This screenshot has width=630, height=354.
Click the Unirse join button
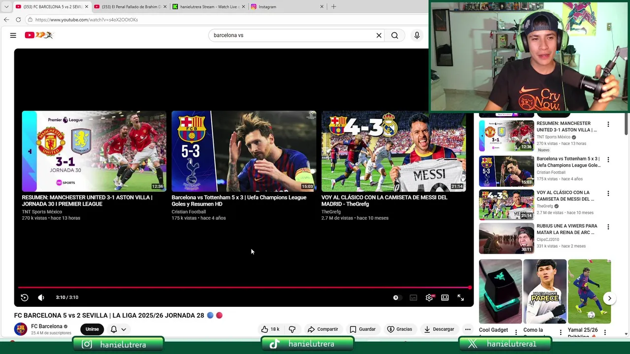[92, 329]
